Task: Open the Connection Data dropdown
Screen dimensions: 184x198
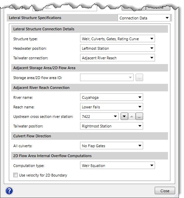Action: (144, 18)
